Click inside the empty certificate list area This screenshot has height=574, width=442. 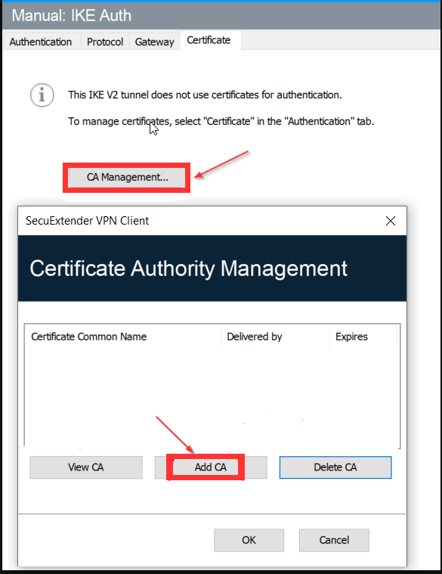point(212,397)
